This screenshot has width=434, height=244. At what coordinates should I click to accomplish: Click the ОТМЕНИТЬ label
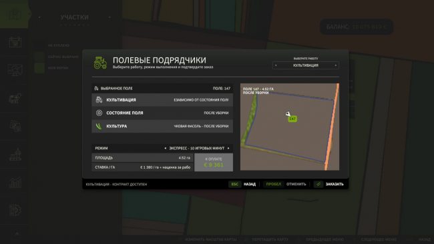pyautogui.click(x=296, y=184)
